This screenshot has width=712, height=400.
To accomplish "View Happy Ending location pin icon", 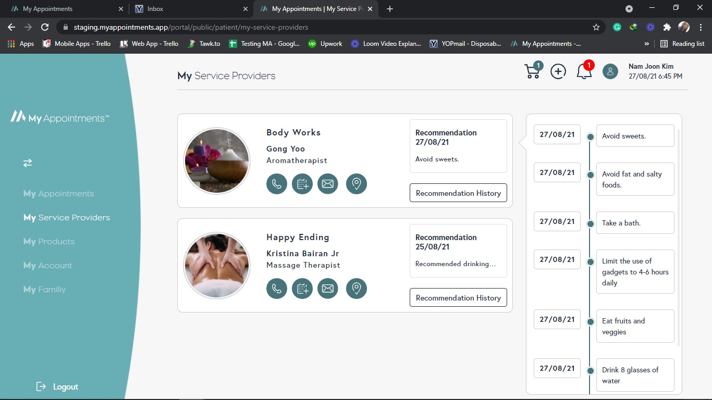I will [x=357, y=289].
